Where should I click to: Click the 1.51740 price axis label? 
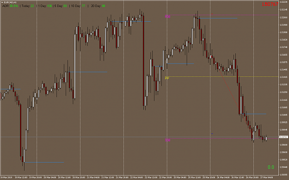tap(283, 47)
